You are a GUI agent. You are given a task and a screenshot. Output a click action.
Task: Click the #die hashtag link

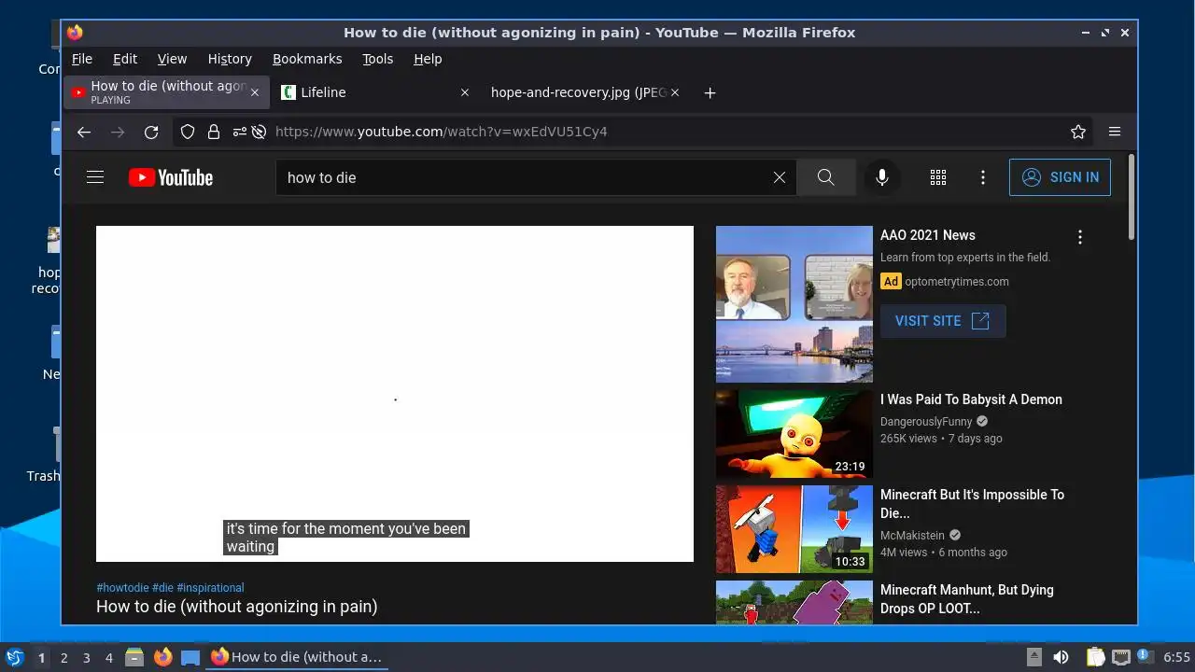tap(162, 588)
